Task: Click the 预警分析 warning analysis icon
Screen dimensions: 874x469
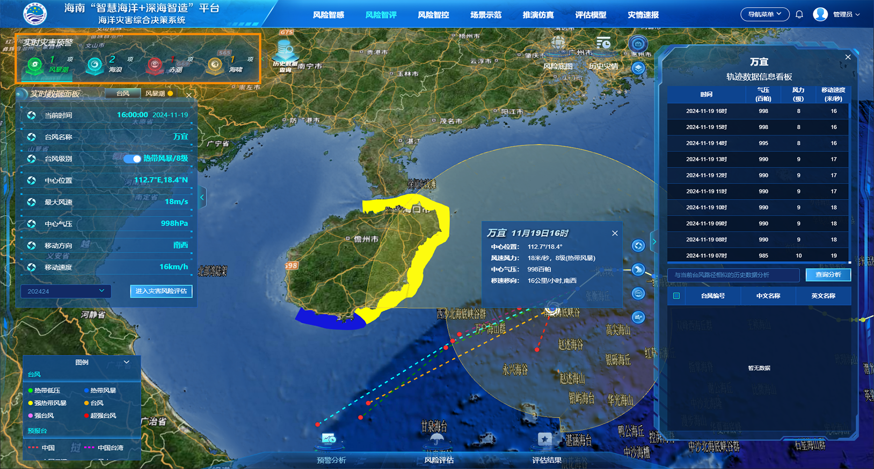Action: [330, 440]
